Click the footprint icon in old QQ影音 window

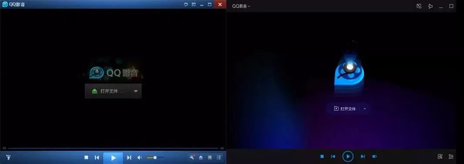pos(8,157)
